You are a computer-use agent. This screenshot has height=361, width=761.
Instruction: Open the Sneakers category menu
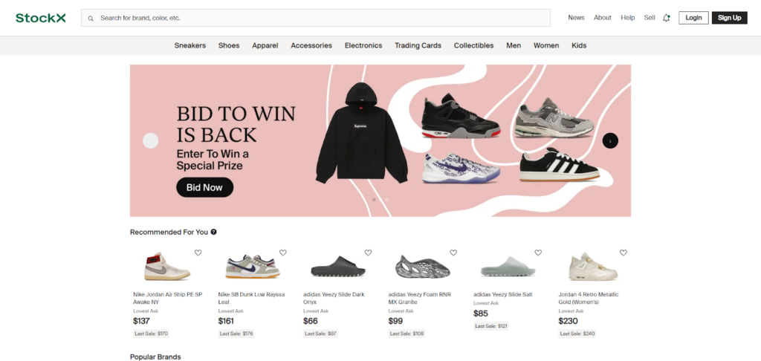(190, 45)
